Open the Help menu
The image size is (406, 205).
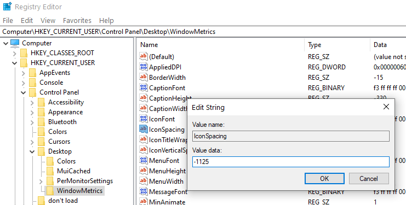tap(106, 20)
